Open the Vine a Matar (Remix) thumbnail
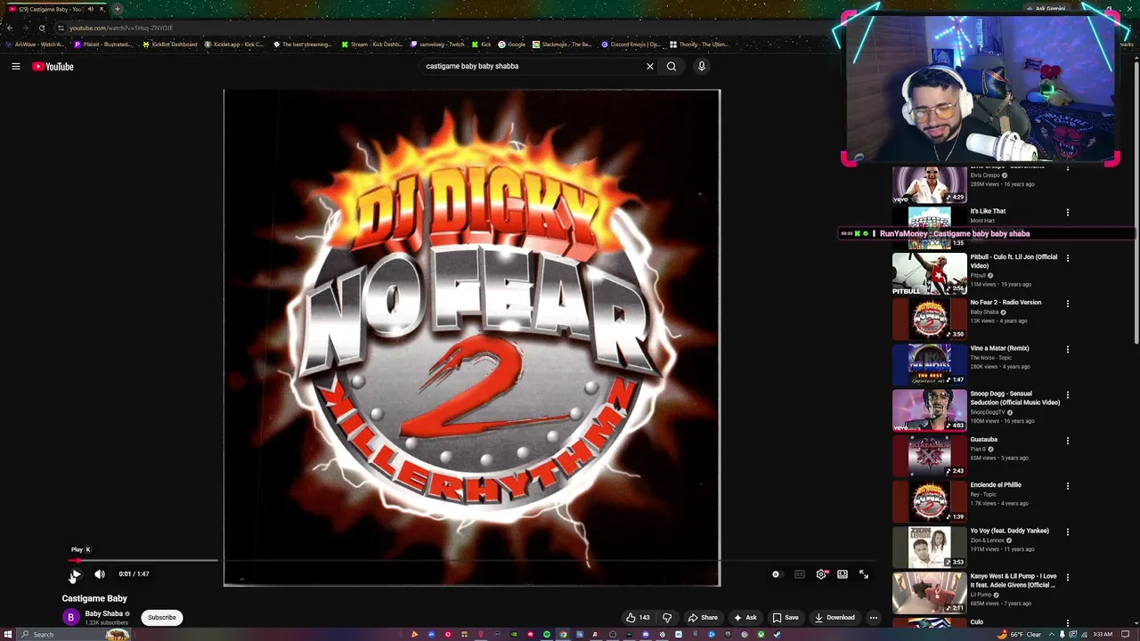1140x641 pixels. [x=929, y=365]
